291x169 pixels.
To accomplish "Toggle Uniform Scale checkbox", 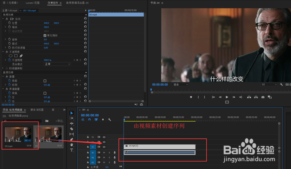I will (45, 35).
